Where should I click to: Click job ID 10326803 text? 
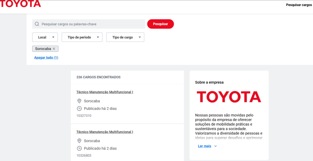tap(84, 155)
